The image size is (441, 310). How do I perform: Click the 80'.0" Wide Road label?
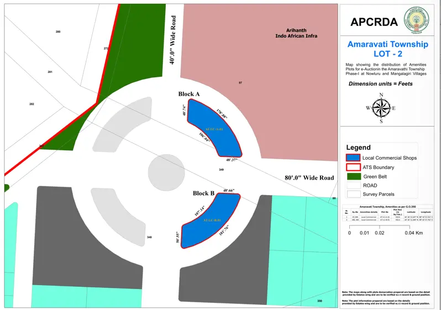309,178
